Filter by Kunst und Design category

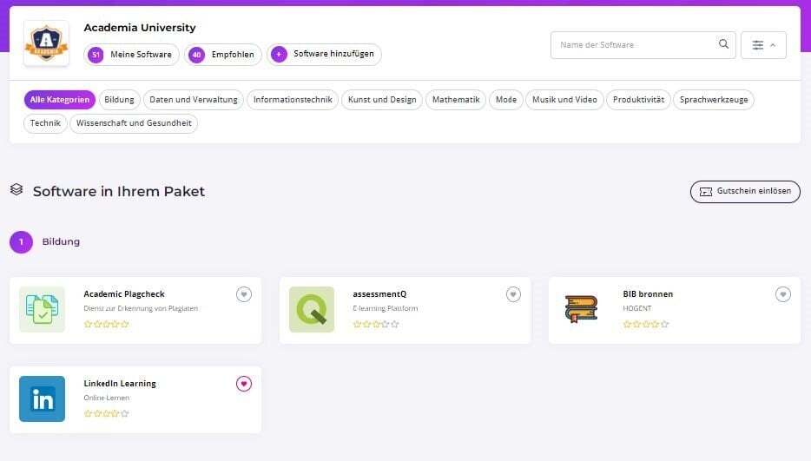pyautogui.click(x=382, y=100)
